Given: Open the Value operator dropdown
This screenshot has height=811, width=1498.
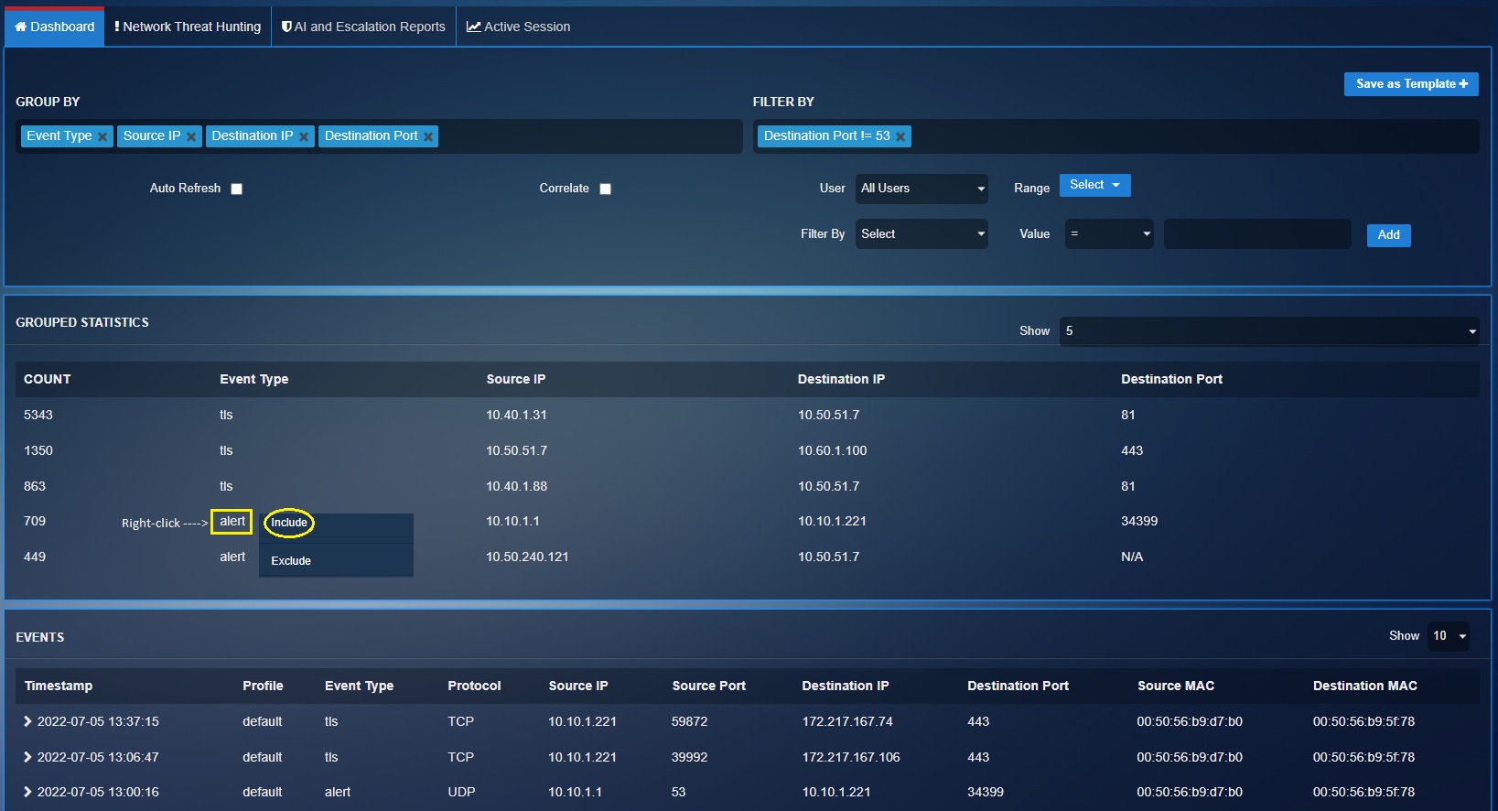Looking at the screenshot, I should (x=1109, y=234).
